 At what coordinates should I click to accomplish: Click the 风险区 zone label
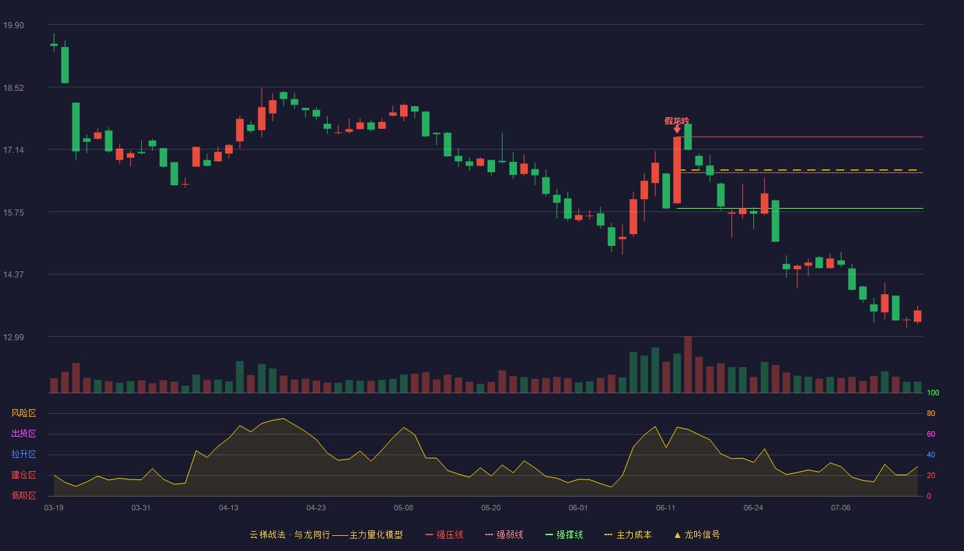coord(23,413)
